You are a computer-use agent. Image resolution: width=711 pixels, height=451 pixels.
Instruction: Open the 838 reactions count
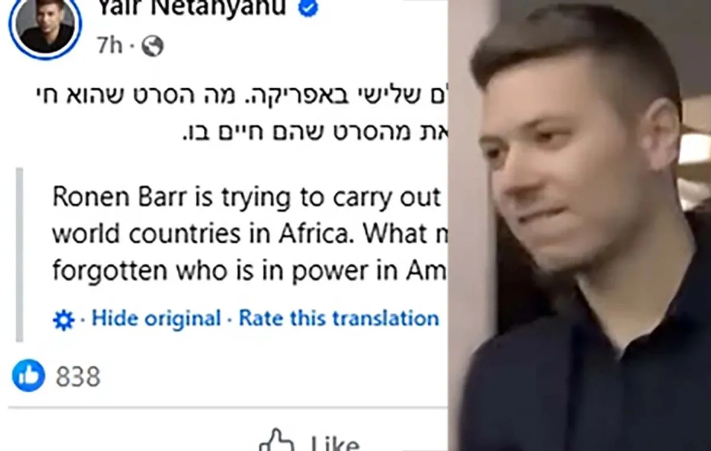click(x=78, y=376)
